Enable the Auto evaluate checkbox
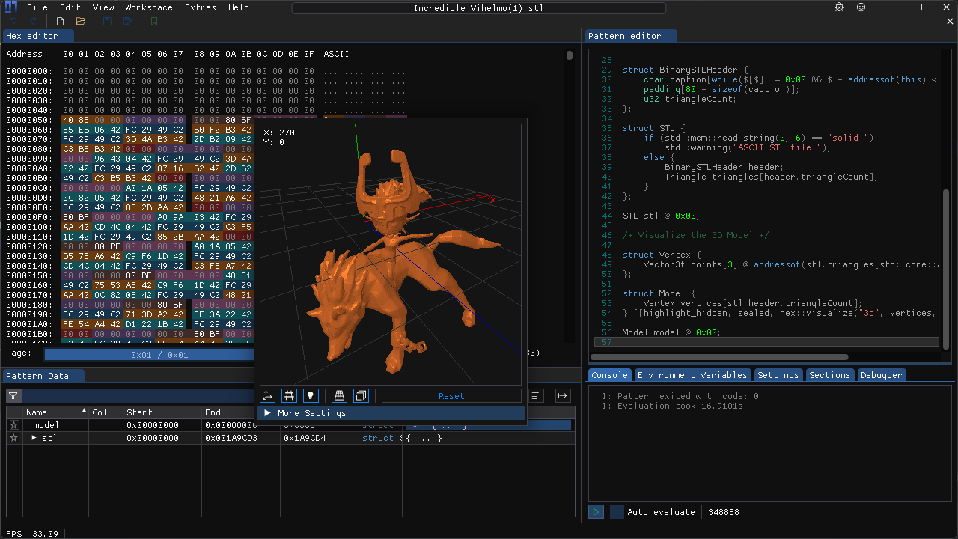958x539 pixels. [616, 511]
